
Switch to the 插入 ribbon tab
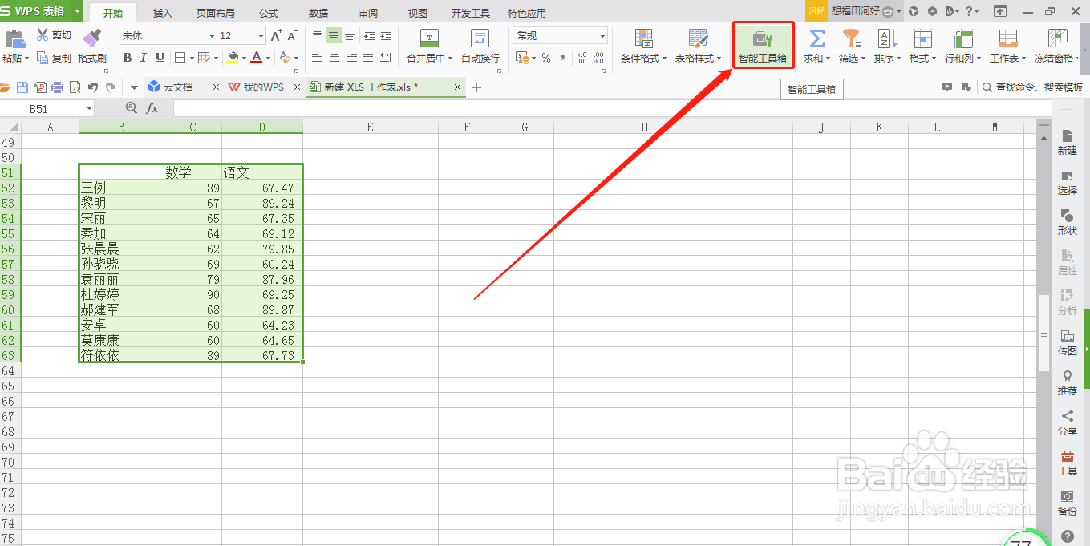(x=163, y=13)
